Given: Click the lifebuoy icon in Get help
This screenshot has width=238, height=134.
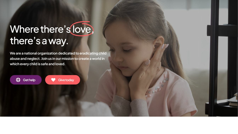Looking at the screenshot, I should pos(18,80).
